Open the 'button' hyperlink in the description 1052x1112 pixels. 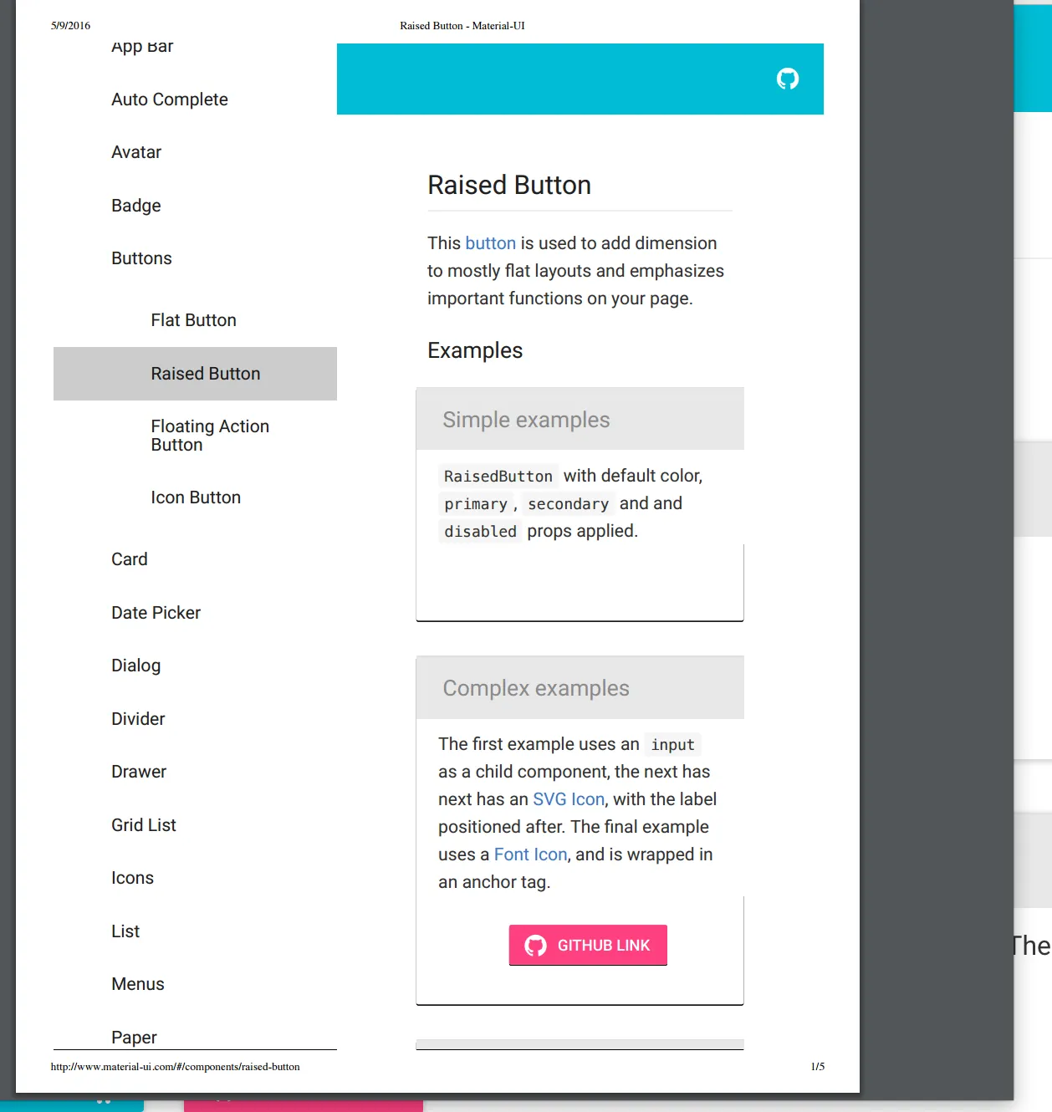pyautogui.click(x=490, y=243)
